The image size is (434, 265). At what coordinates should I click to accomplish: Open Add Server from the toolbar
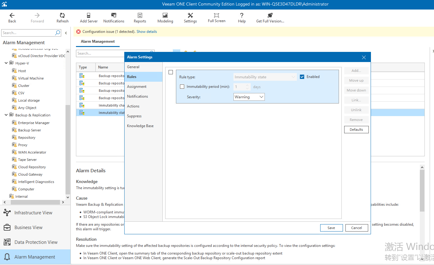tap(89, 18)
